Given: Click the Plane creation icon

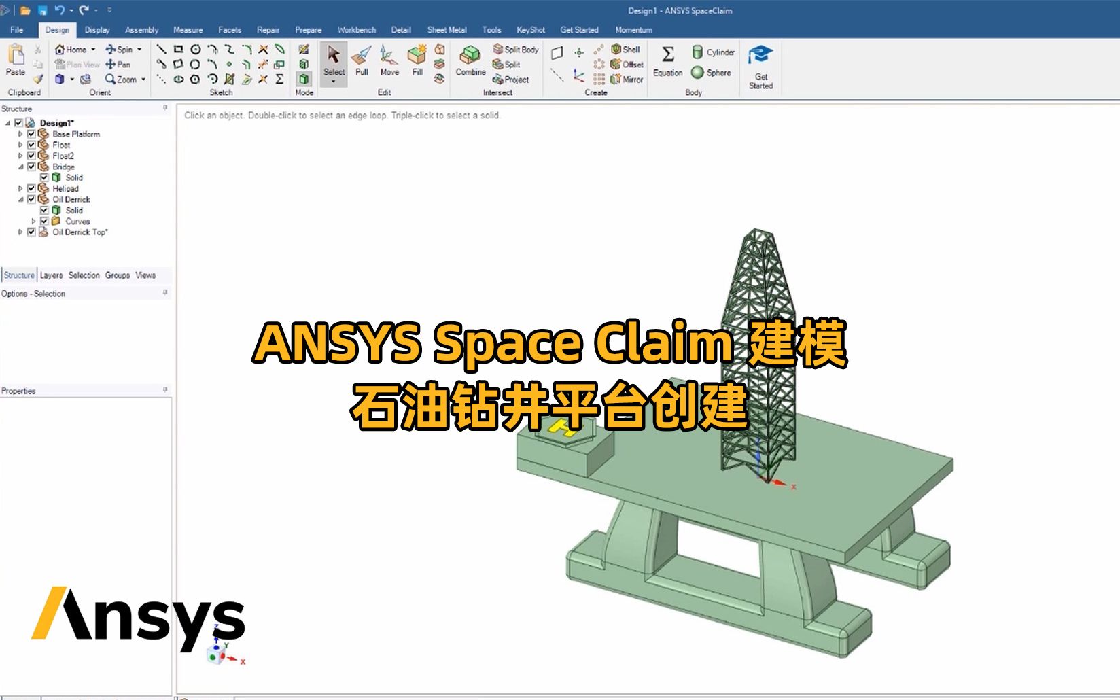Looking at the screenshot, I should point(557,52).
